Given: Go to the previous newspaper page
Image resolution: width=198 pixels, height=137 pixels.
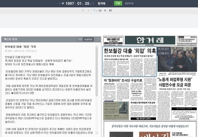Looking at the screenshot, I should (x=88, y=10).
